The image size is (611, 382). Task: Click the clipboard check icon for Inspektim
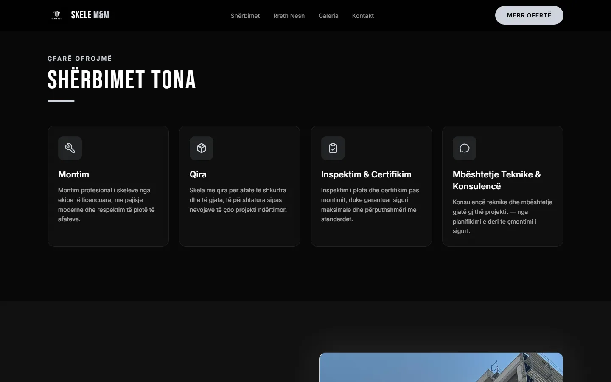pos(333,148)
